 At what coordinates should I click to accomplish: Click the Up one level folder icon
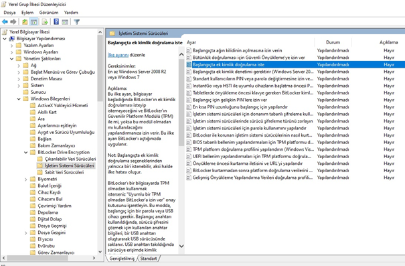25,22
